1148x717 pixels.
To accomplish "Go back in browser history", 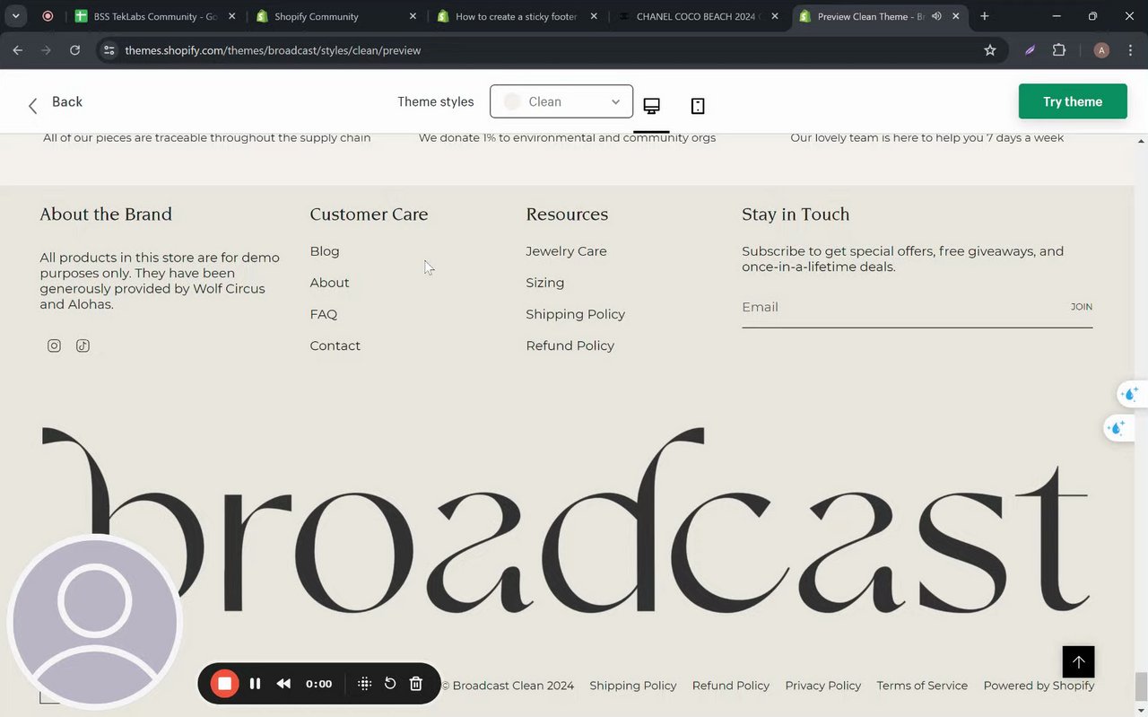I will point(17,50).
